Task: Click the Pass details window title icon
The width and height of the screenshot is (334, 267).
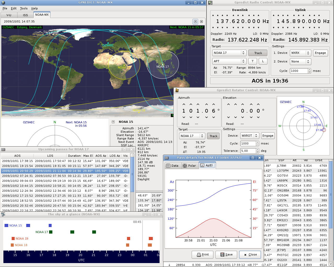Action: (x=167, y=158)
